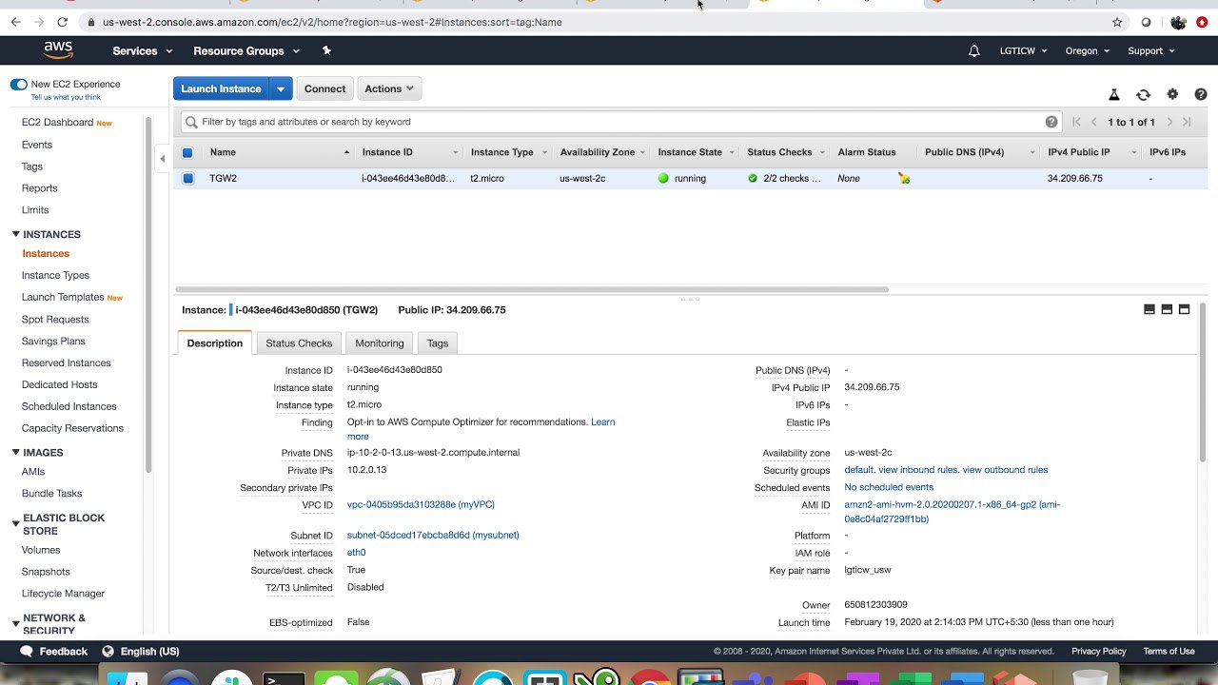Switch to the Tags tab

click(438, 342)
